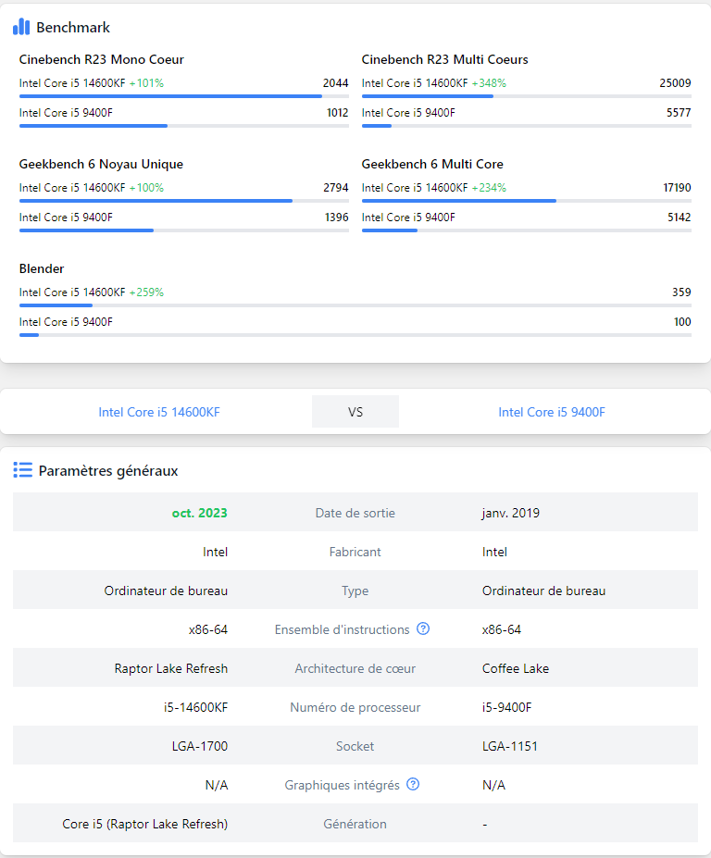Click the LGA-1151 socket value
The image size is (711, 858).
(510, 746)
